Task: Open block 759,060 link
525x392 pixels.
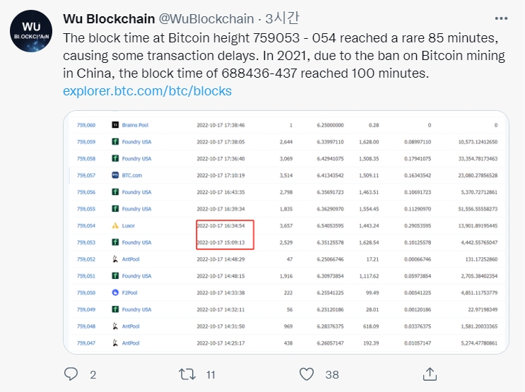Action: (86, 125)
